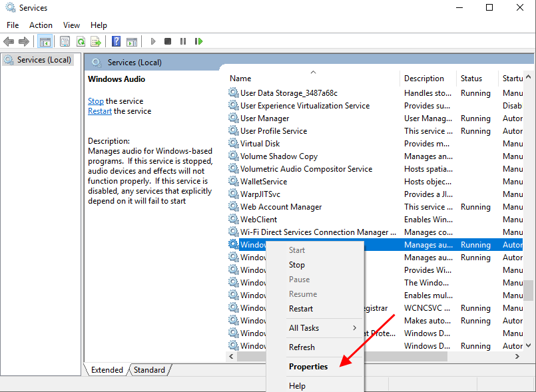Click the Services title bar gear icon
The width and height of the screenshot is (536, 392).
pos(11,7)
